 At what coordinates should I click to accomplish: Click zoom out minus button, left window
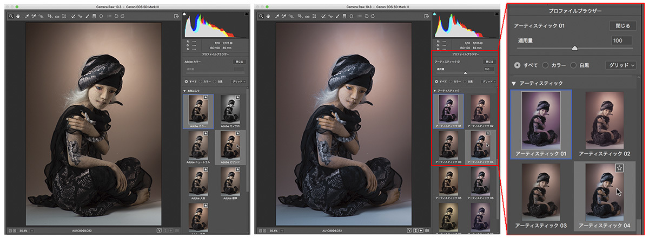pyautogui.click(x=10, y=230)
